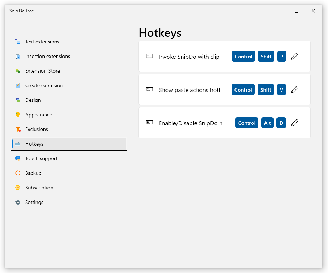
Task: Select the Hotkeys menu item
Action: tap(69, 144)
